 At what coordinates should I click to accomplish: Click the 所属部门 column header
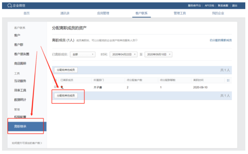99,80
